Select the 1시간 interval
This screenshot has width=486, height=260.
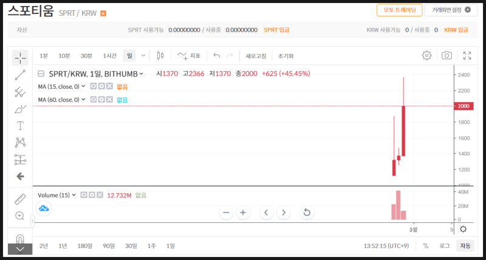pos(110,56)
